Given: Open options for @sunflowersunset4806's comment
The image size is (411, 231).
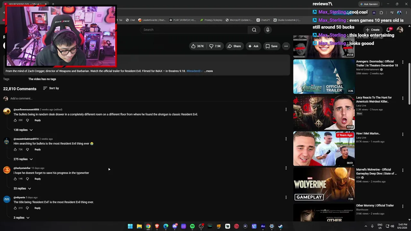Looking at the screenshot, I should point(286,110).
